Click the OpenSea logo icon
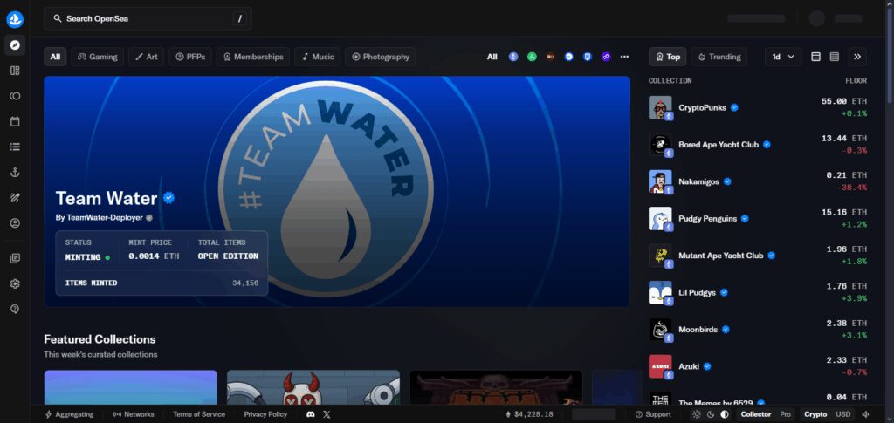This screenshot has height=423, width=894. pos(15,19)
